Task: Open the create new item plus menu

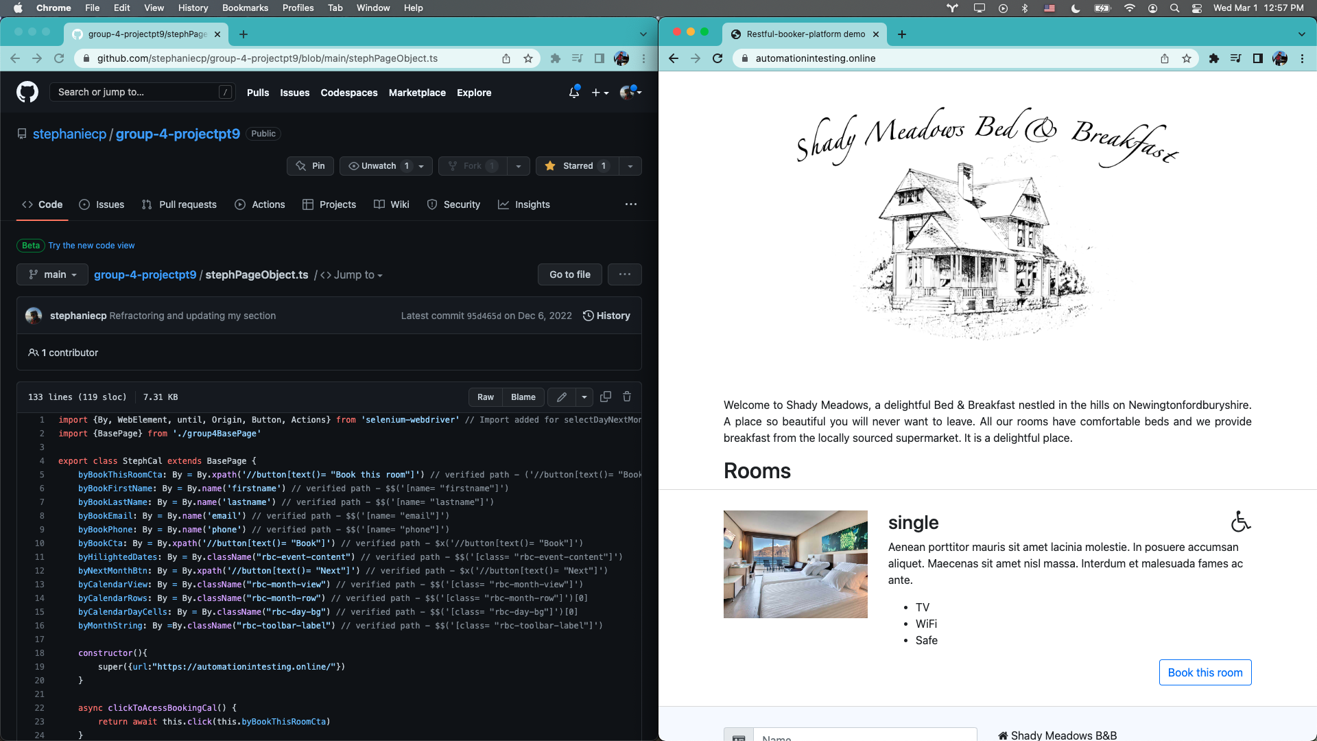Action: (x=596, y=92)
